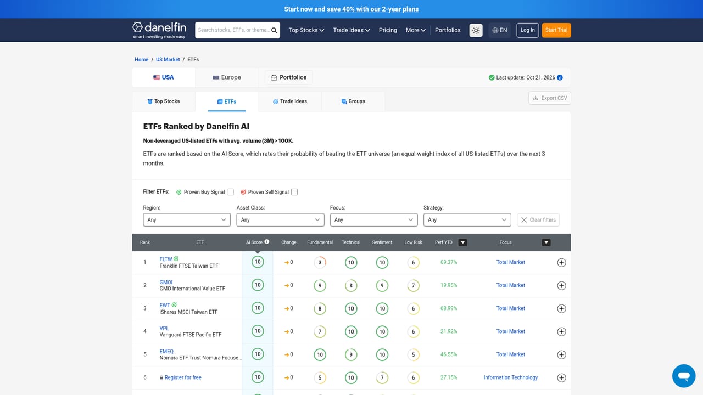
Task: Switch to the Trade Ideas tab
Action: (290, 101)
